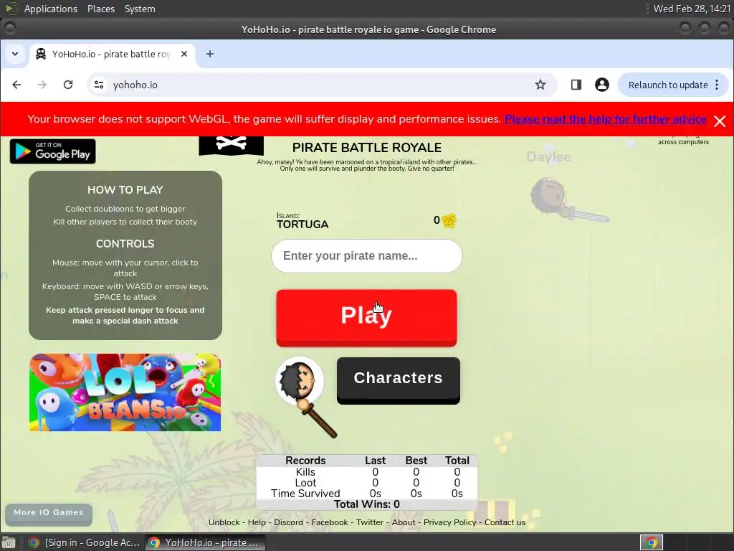Click the TORTUGA island name
Viewport: 734px width, 551px height.
point(302,225)
